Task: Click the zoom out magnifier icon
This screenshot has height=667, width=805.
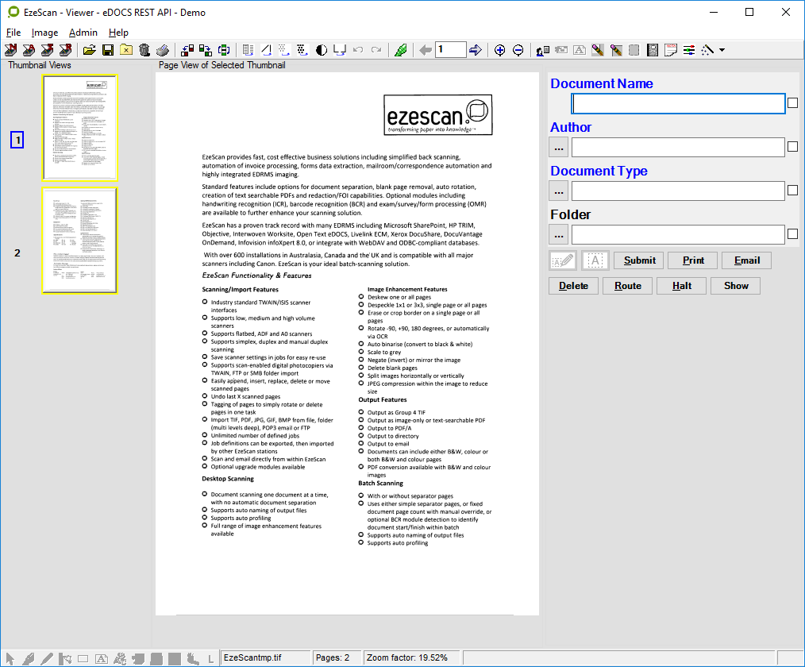Action: [518, 50]
